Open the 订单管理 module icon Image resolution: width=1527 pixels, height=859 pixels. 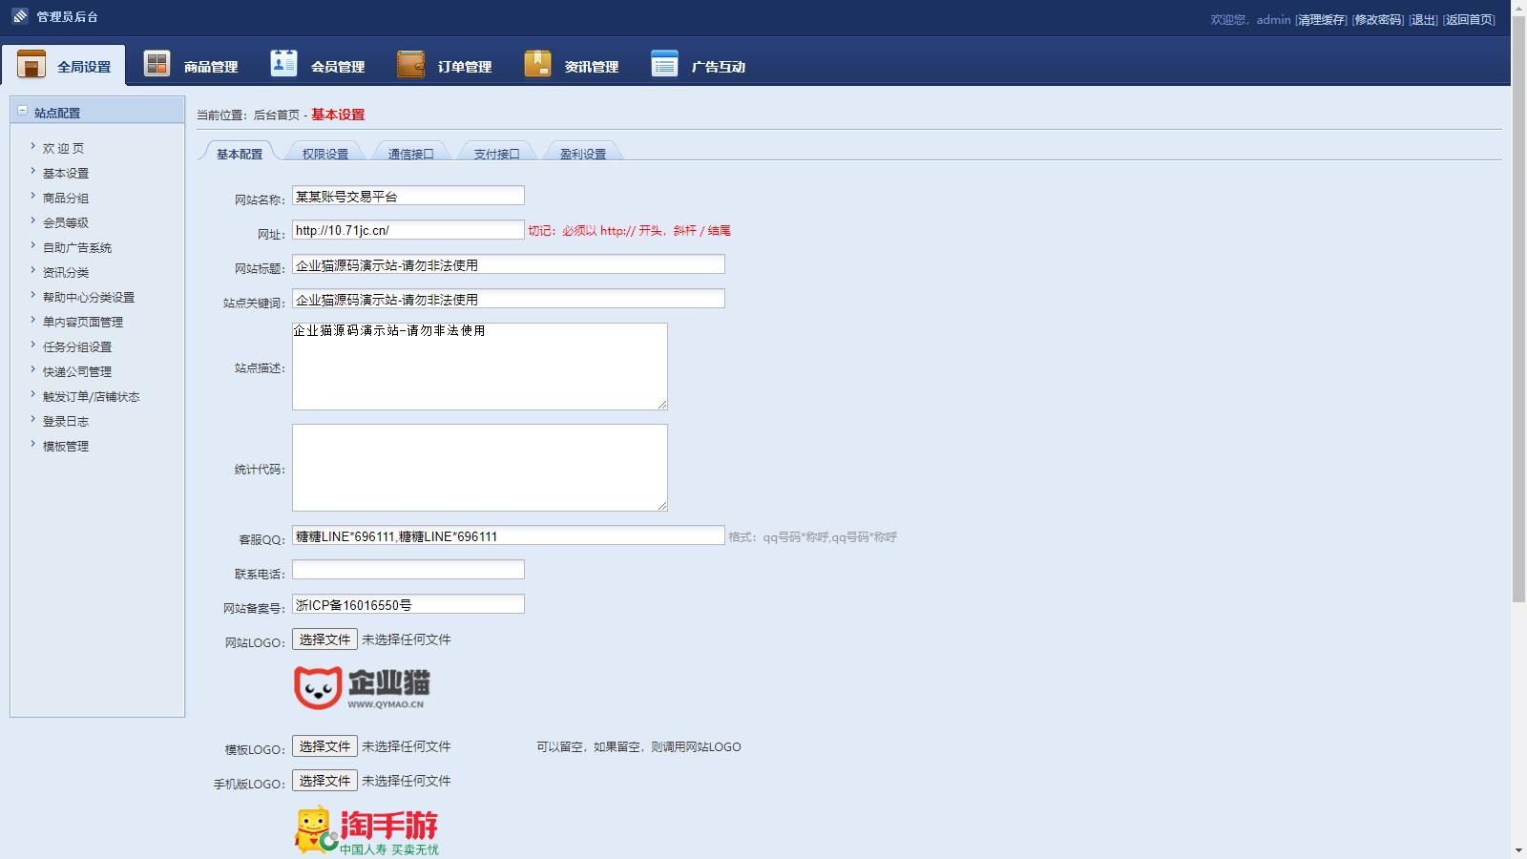pos(408,61)
